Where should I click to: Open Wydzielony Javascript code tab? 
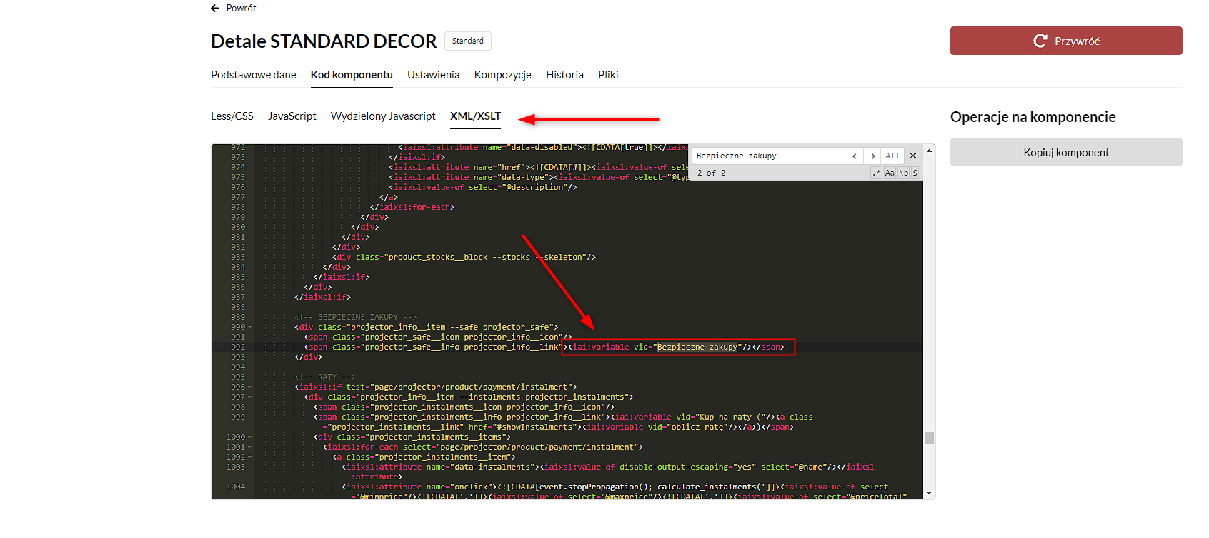383,116
